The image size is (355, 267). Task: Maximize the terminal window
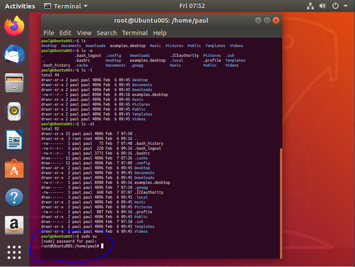(267, 20)
